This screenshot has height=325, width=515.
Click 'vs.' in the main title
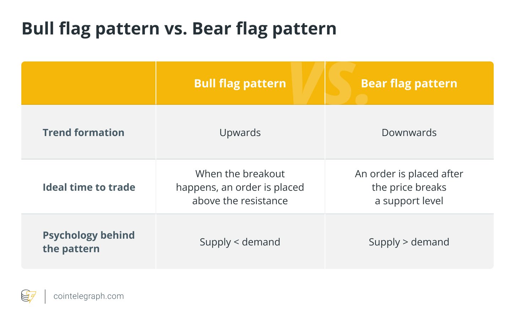175,28
